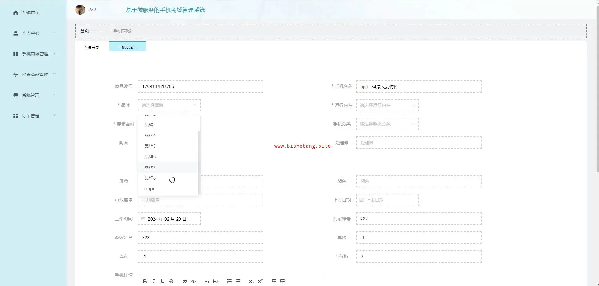Focus the 电池容量 input field
The image size is (599, 286).
pyautogui.click(x=201, y=200)
